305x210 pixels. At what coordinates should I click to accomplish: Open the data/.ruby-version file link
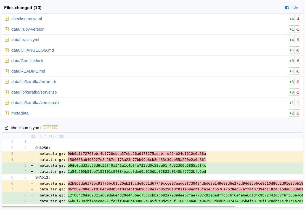[28, 29]
